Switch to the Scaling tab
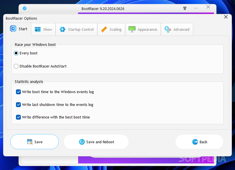Viewport: 235px width, 170px height. [x=111, y=30]
